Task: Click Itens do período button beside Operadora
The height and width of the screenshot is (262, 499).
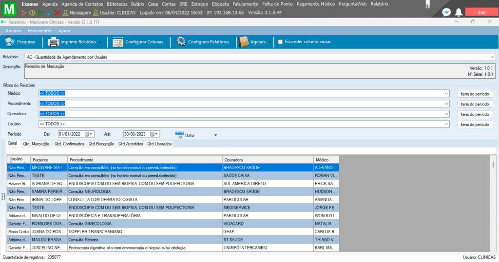Action: click(x=475, y=114)
